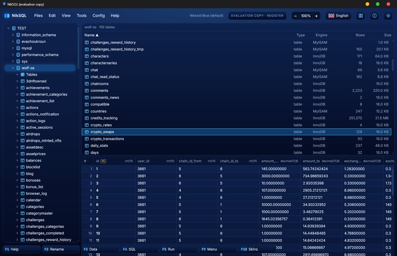The image size is (397, 256).
Task: Open English language selector
Action: pos(339,16)
